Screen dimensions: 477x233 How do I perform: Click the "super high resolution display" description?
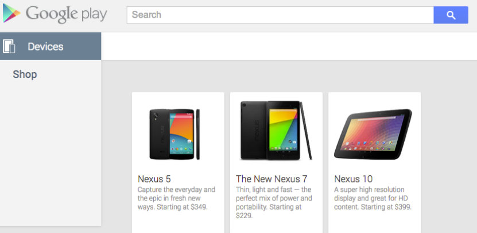[370, 193]
